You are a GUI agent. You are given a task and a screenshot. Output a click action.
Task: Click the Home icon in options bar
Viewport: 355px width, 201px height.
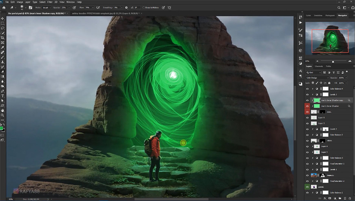(x=4, y=7)
